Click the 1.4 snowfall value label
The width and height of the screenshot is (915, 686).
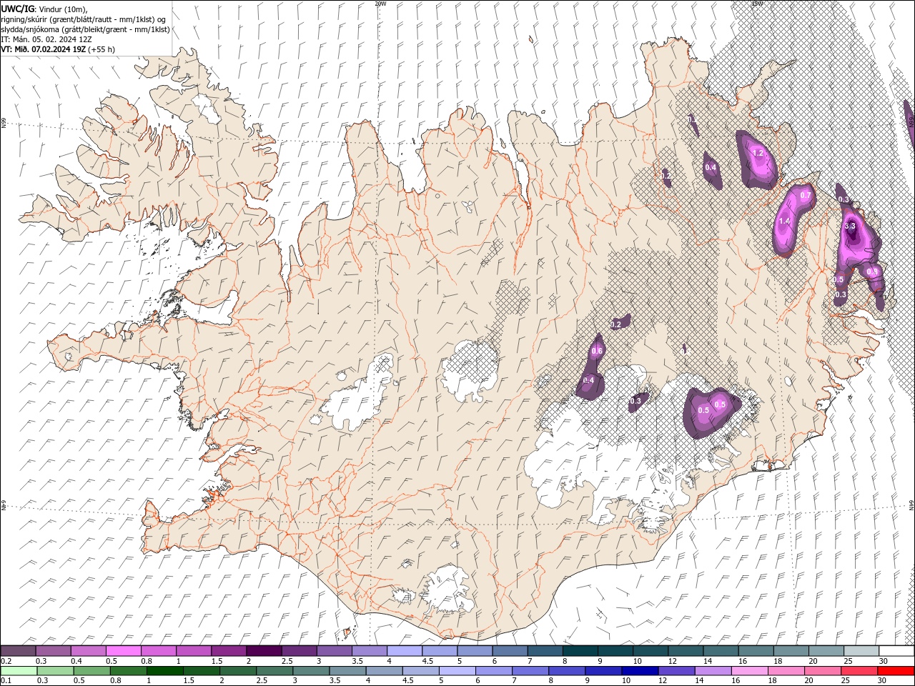784,222
